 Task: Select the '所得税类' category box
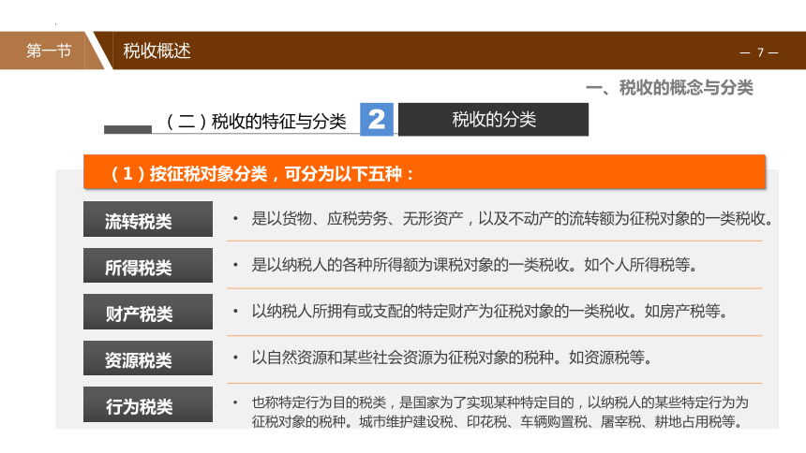point(148,266)
